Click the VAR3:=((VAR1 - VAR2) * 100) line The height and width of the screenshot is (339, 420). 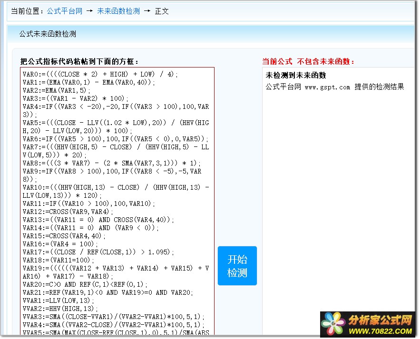(76, 98)
